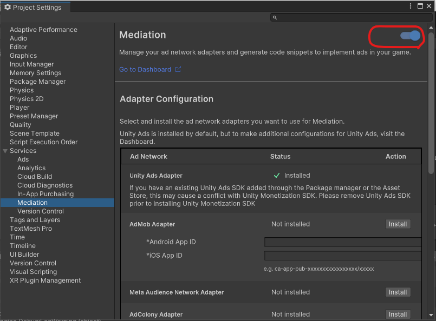Select Script Execution Order
Image resolution: width=436 pixels, height=321 pixels.
[44, 142]
